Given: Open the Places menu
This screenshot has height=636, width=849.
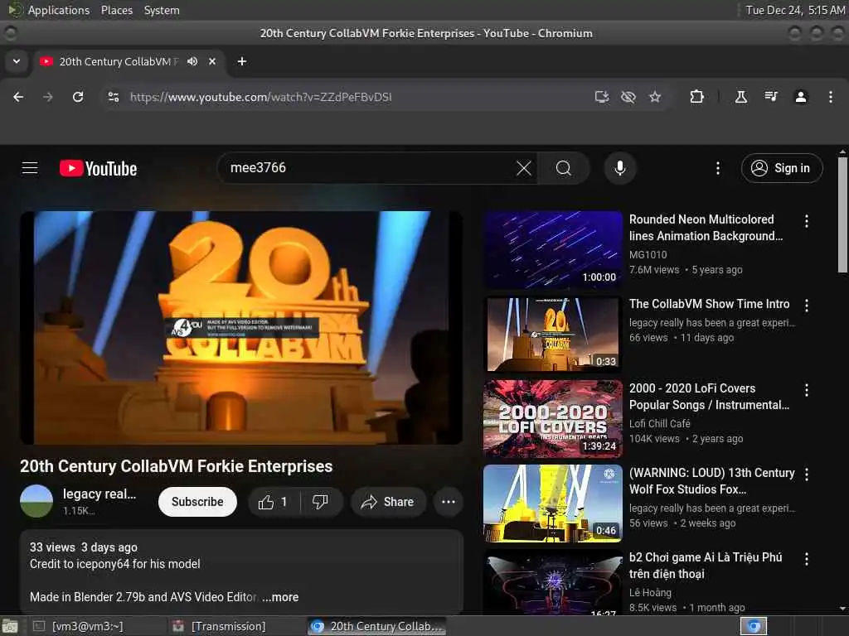Looking at the screenshot, I should point(116,10).
